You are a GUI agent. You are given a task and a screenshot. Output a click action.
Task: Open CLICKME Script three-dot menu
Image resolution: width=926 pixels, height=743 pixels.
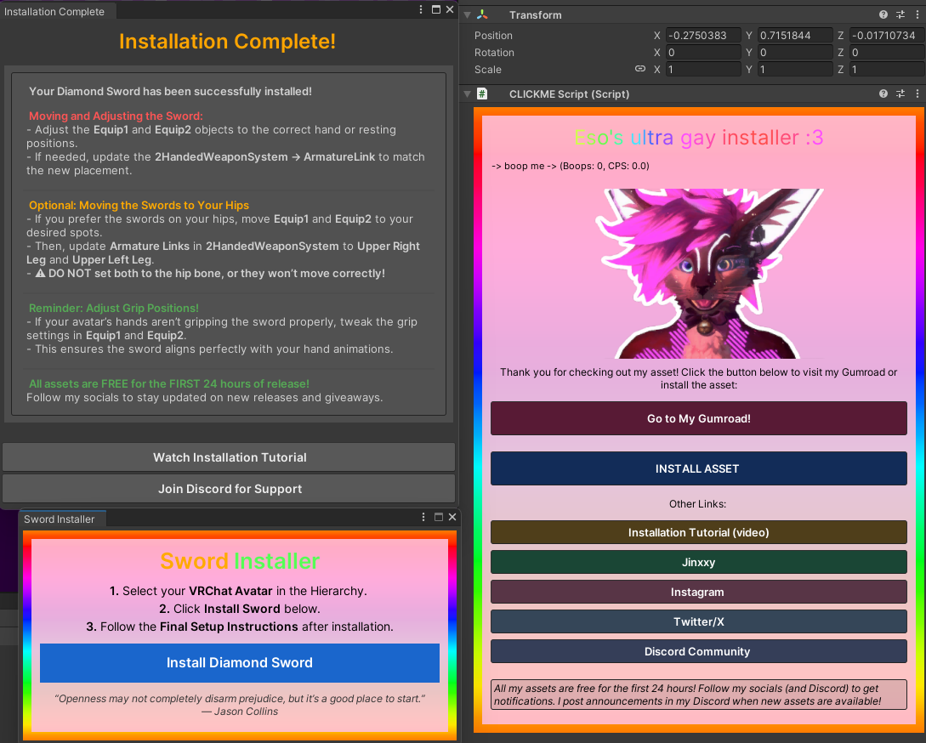click(x=917, y=94)
